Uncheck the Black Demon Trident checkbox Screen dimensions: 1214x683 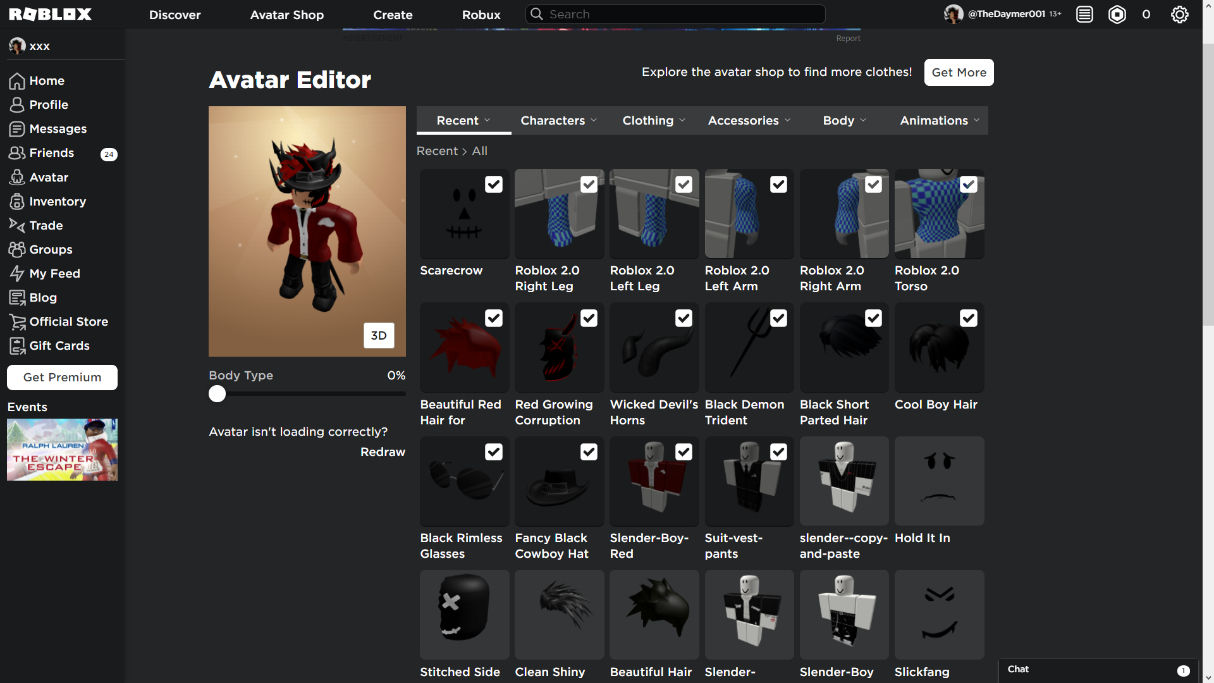pyautogui.click(x=778, y=318)
